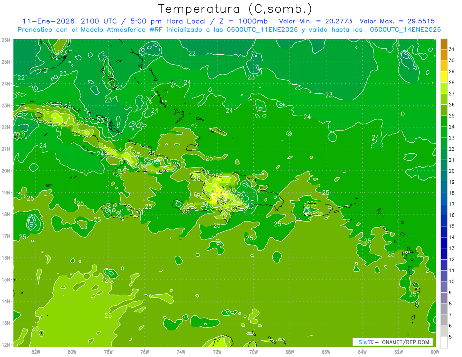Image resolution: width=462 pixels, height=357 pixels.
Task: Click the '11' color scale label
Action: tap(452, 270)
